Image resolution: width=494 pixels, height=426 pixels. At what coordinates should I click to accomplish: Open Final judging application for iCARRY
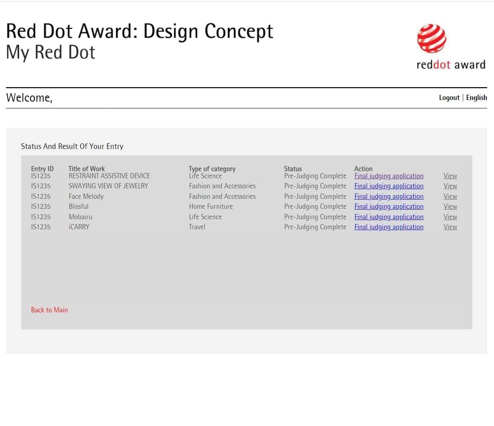pos(389,227)
